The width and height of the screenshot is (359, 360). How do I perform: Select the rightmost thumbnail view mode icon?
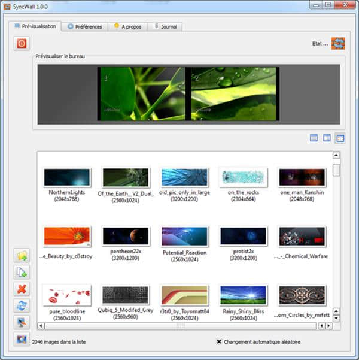(x=340, y=138)
